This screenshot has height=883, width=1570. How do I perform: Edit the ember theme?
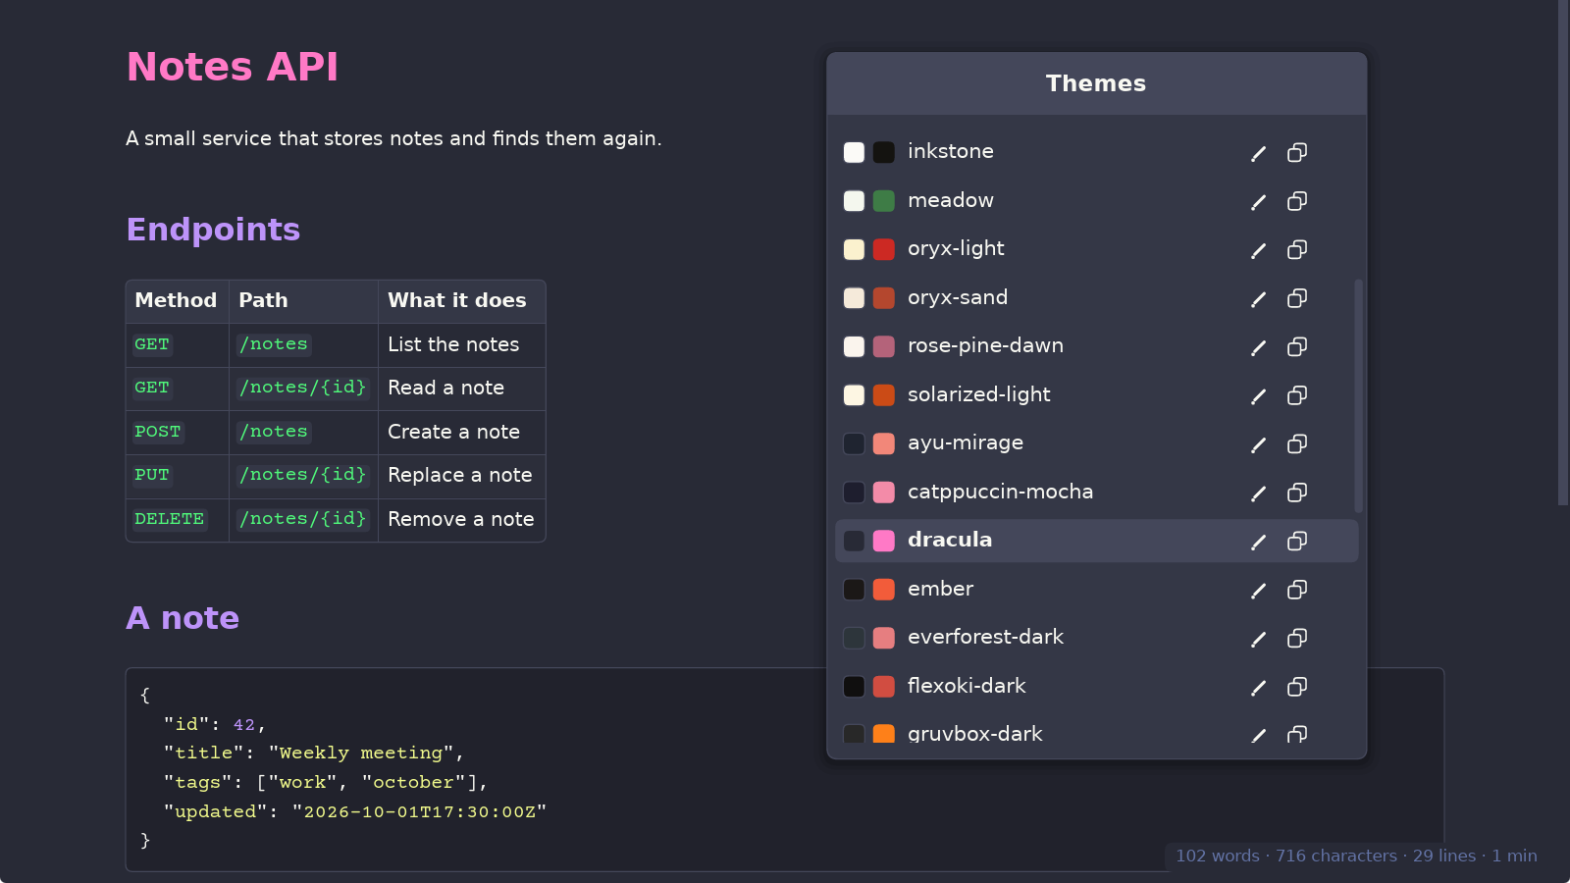tap(1258, 590)
